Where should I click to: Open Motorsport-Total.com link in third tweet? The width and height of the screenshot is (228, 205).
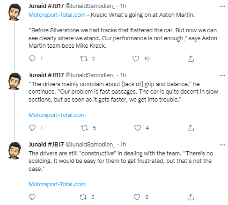point(57,184)
